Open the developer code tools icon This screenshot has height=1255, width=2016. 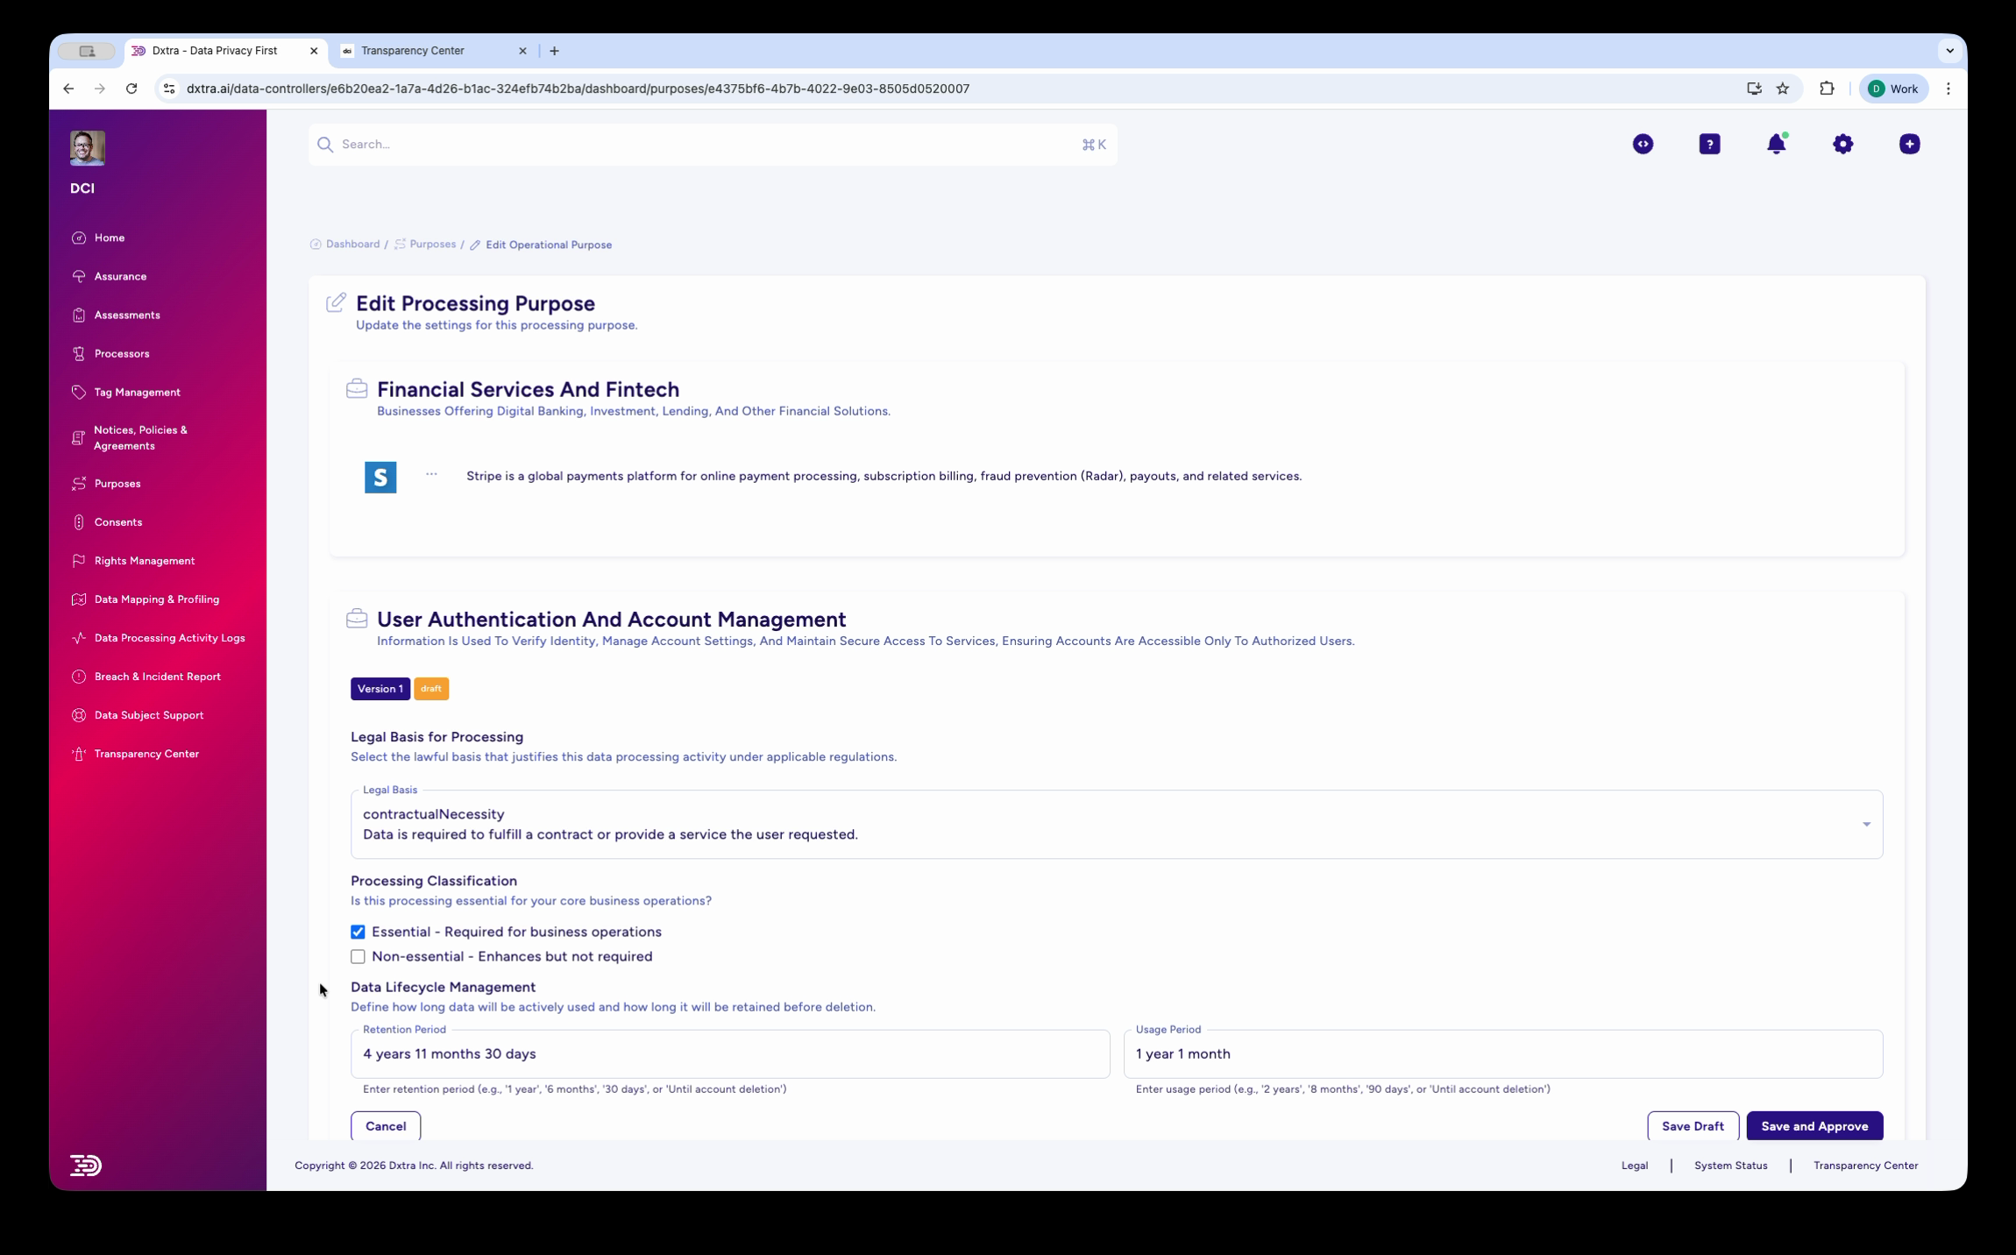[x=1643, y=144]
